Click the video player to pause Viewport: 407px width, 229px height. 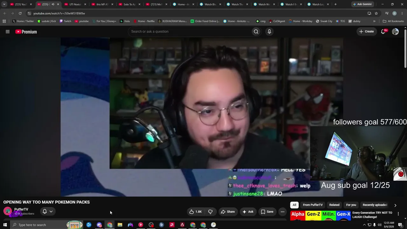tap(202, 117)
